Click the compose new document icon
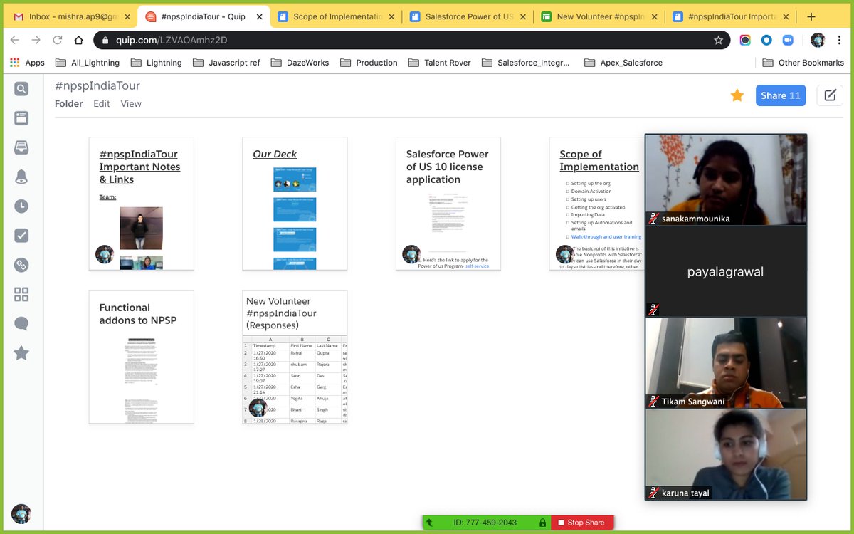The height and width of the screenshot is (534, 854). point(830,95)
